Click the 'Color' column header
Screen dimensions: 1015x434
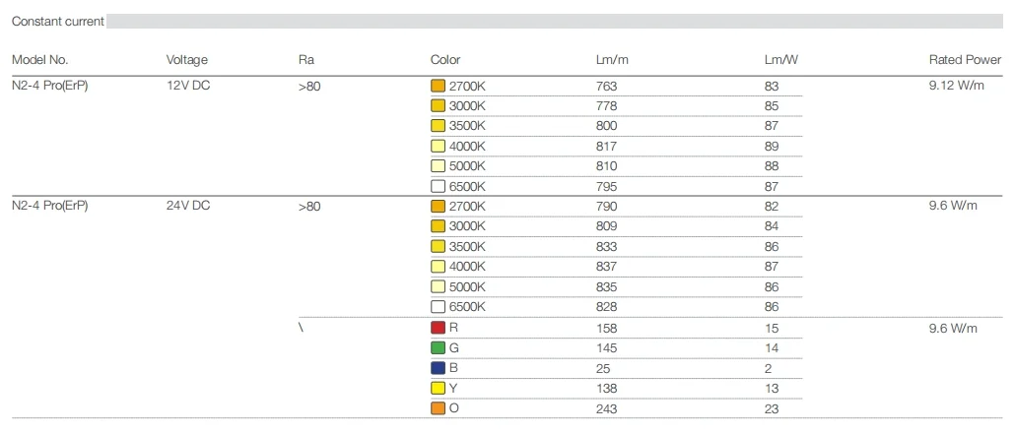(x=445, y=60)
